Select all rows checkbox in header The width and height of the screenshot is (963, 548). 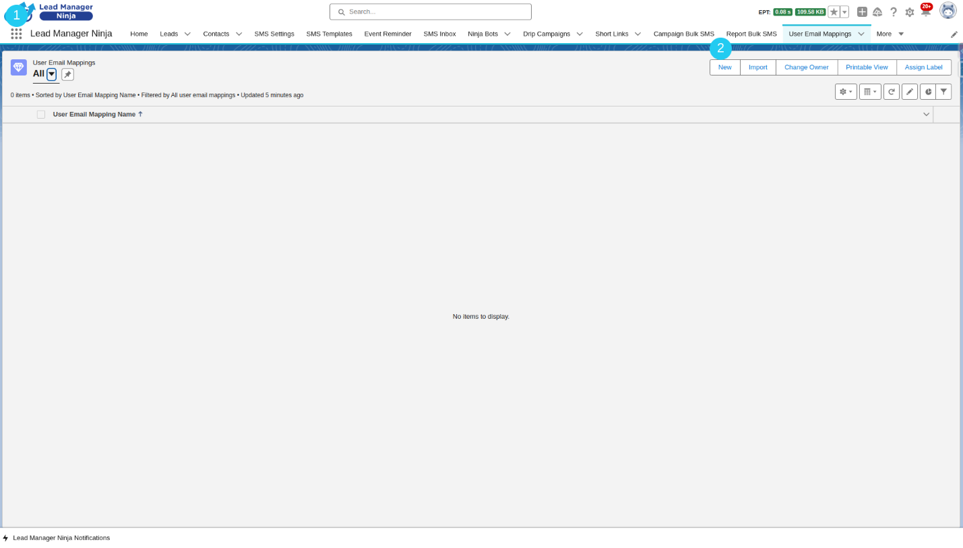point(41,115)
